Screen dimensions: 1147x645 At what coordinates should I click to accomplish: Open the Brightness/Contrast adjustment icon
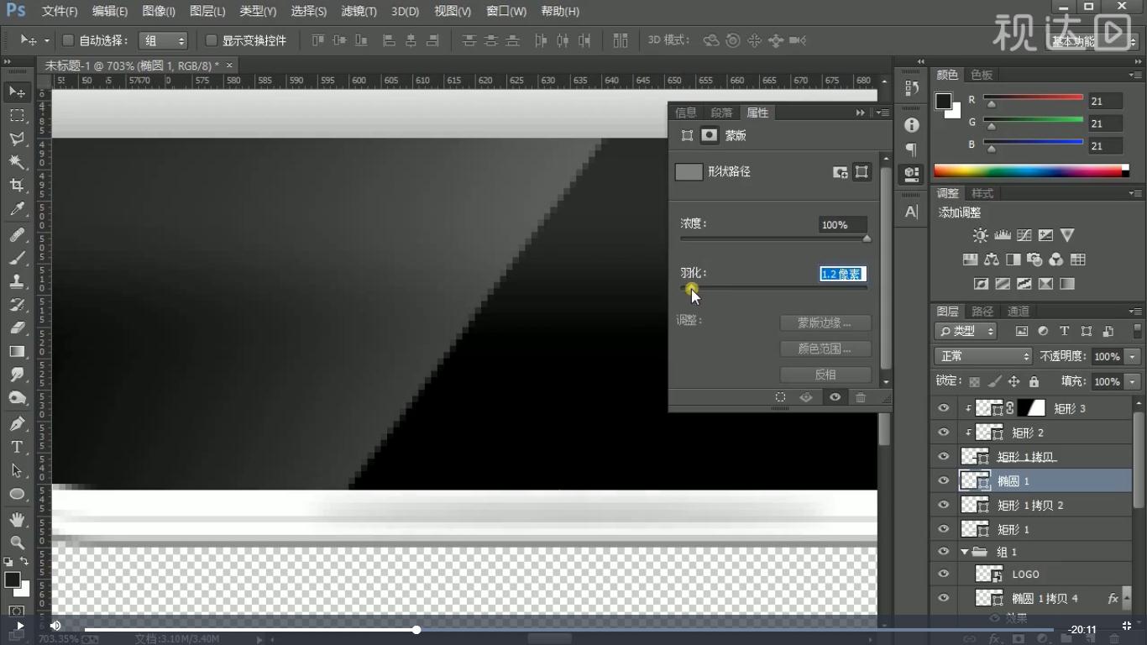(980, 235)
